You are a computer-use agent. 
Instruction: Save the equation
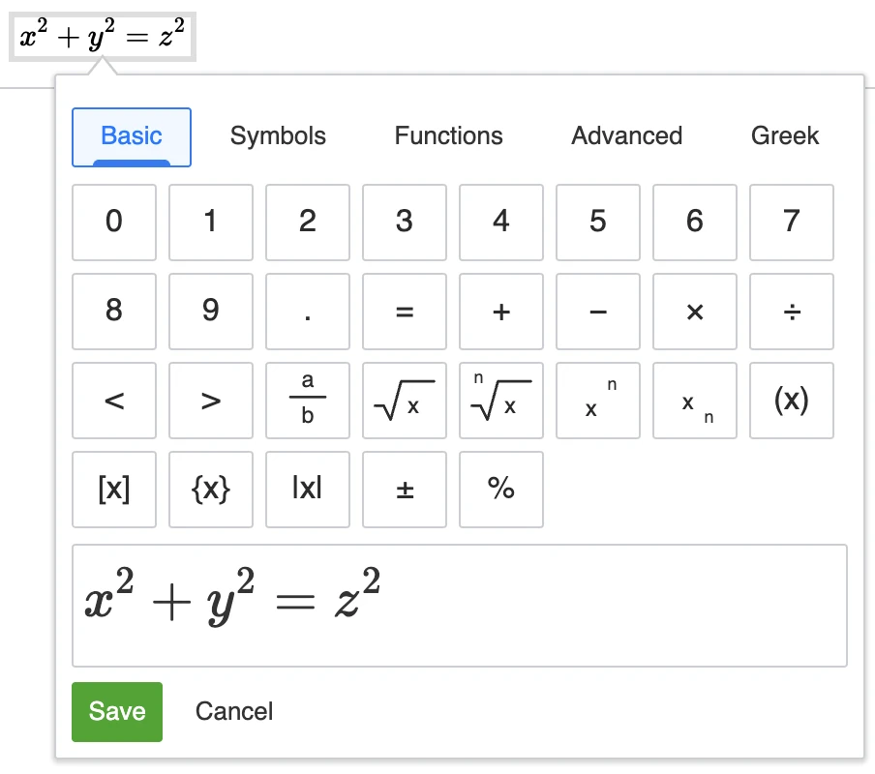click(x=117, y=711)
